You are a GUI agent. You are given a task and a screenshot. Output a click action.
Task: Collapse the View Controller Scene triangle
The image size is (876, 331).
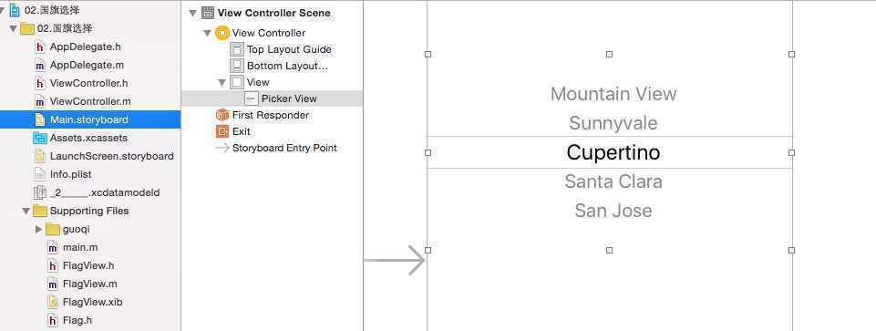pyautogui.click(x=192, y=13)
